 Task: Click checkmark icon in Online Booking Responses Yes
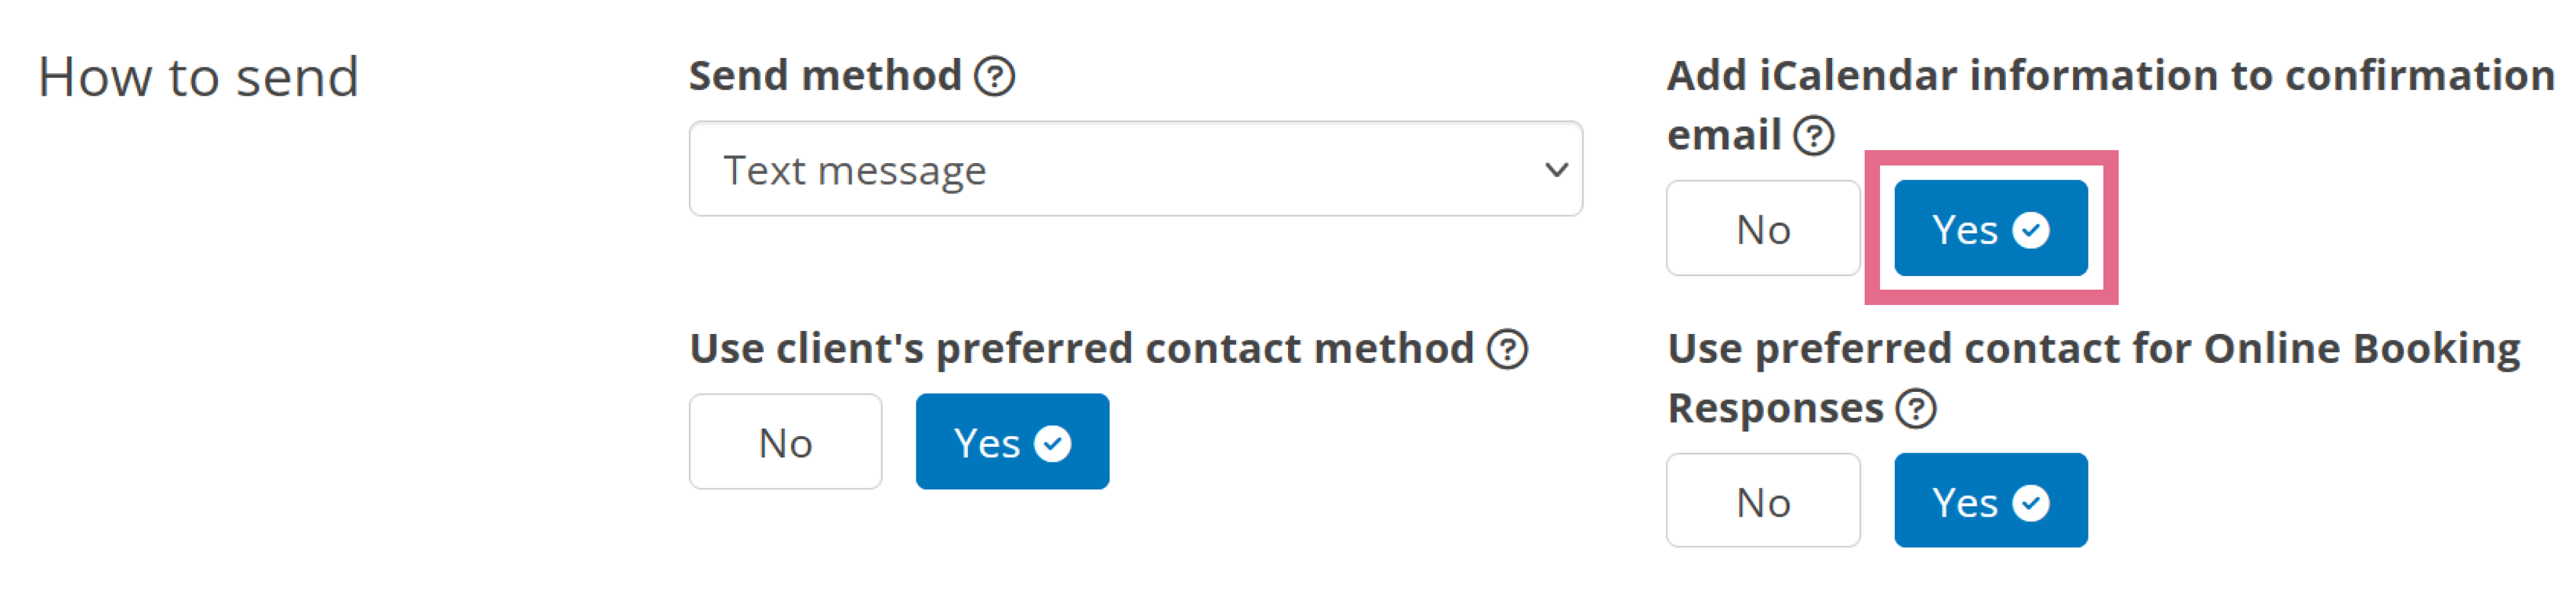[x=2030, y=503]
